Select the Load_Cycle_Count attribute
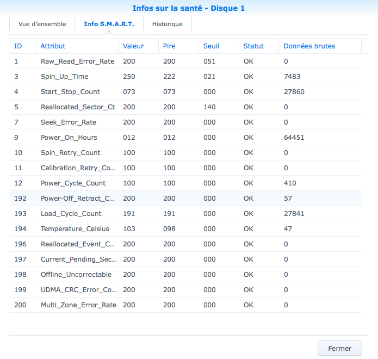378x359 pixels. (71, 213)
